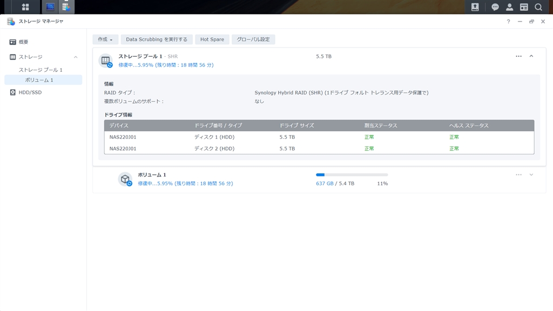
Task: Click the overview icon in the sidebar
Action: [x=13, y=42]
